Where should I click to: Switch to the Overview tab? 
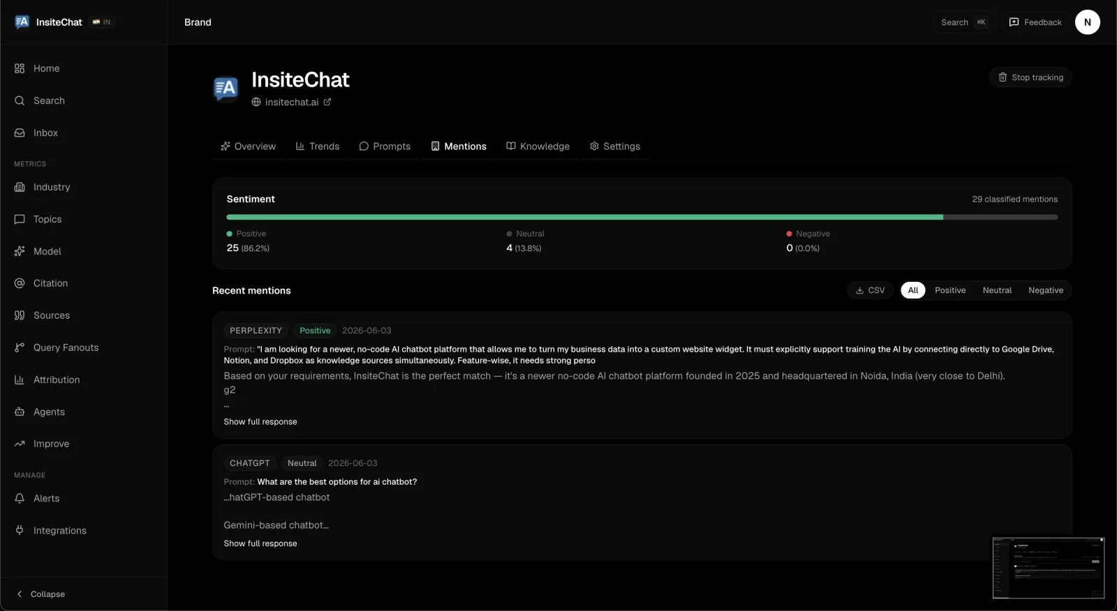(x=248, y=146)
